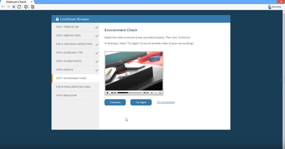Screen dimensions: 285x149
Task: Click the Try Again button
Action: click(141, 102)
